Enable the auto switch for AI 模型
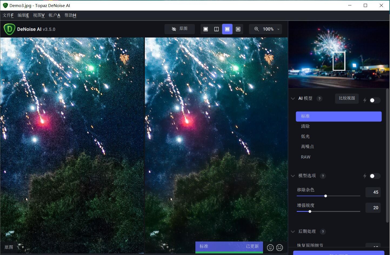Viewport: 390px width, 255px height. tap(375, 100)
